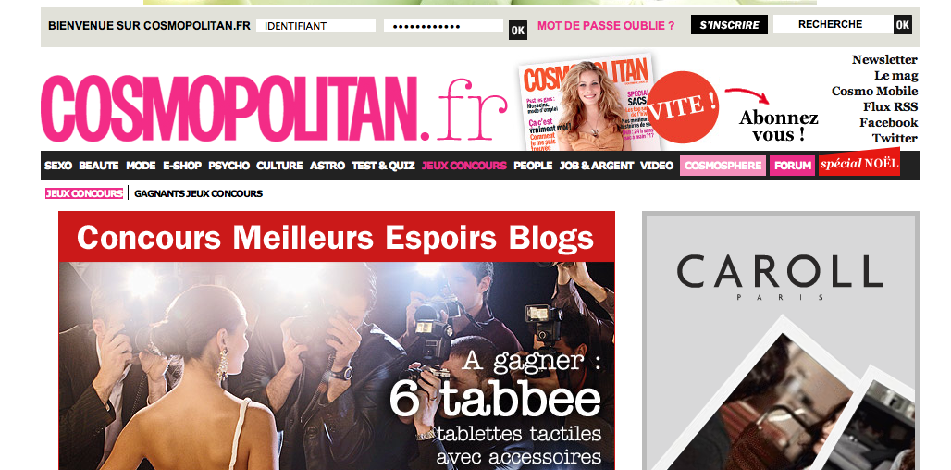Open the Gagnants Jeux Concours submenu link

tap(198, 193)
